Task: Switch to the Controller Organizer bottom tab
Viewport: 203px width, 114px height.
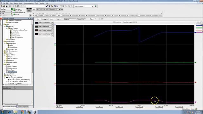Action: click(x=9, y=107)
